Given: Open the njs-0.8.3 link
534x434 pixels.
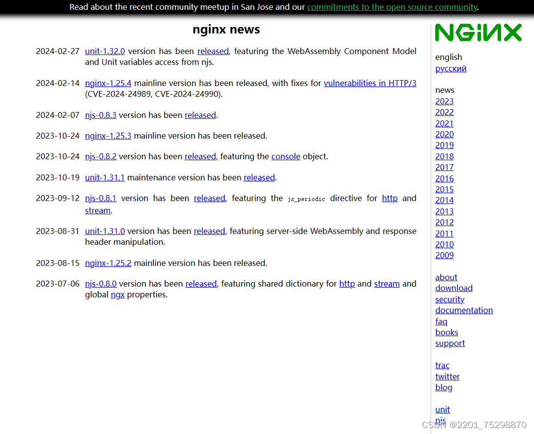Looking at the screenshot, I should point(101,115).
